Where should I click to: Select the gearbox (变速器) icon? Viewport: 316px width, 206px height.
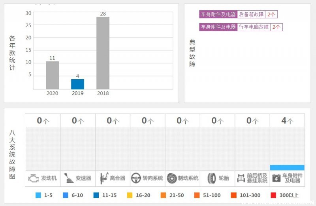coord(69,178)
